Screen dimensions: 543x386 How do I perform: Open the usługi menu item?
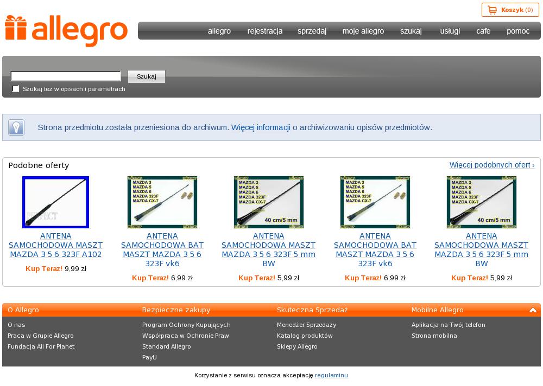click(450, 31)
